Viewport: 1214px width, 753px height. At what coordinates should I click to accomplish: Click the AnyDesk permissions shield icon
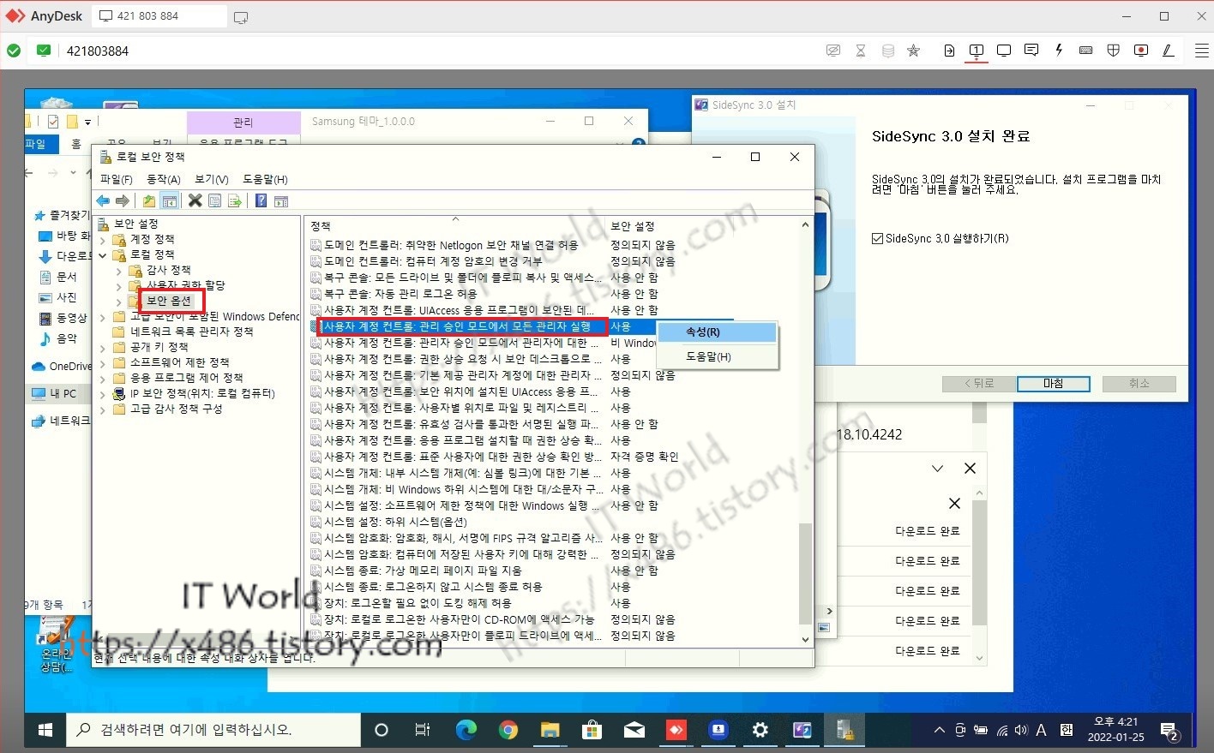(x=1114, y=51)
